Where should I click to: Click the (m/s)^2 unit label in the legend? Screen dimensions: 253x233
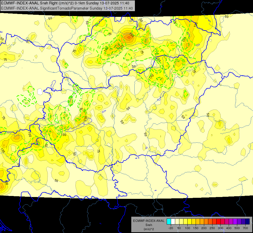coord(149,229)
